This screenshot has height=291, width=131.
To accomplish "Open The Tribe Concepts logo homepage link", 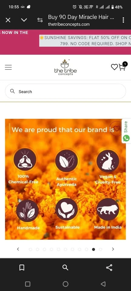I will [x=65, y=67].
